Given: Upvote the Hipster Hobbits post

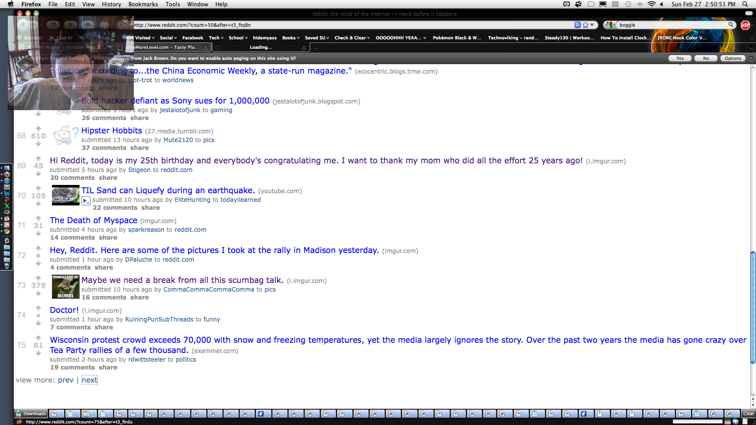Looking at the screenshot, I should (x=38, y=128).
